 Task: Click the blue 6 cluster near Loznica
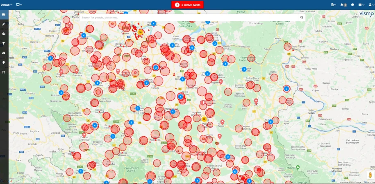coord(50,58)
